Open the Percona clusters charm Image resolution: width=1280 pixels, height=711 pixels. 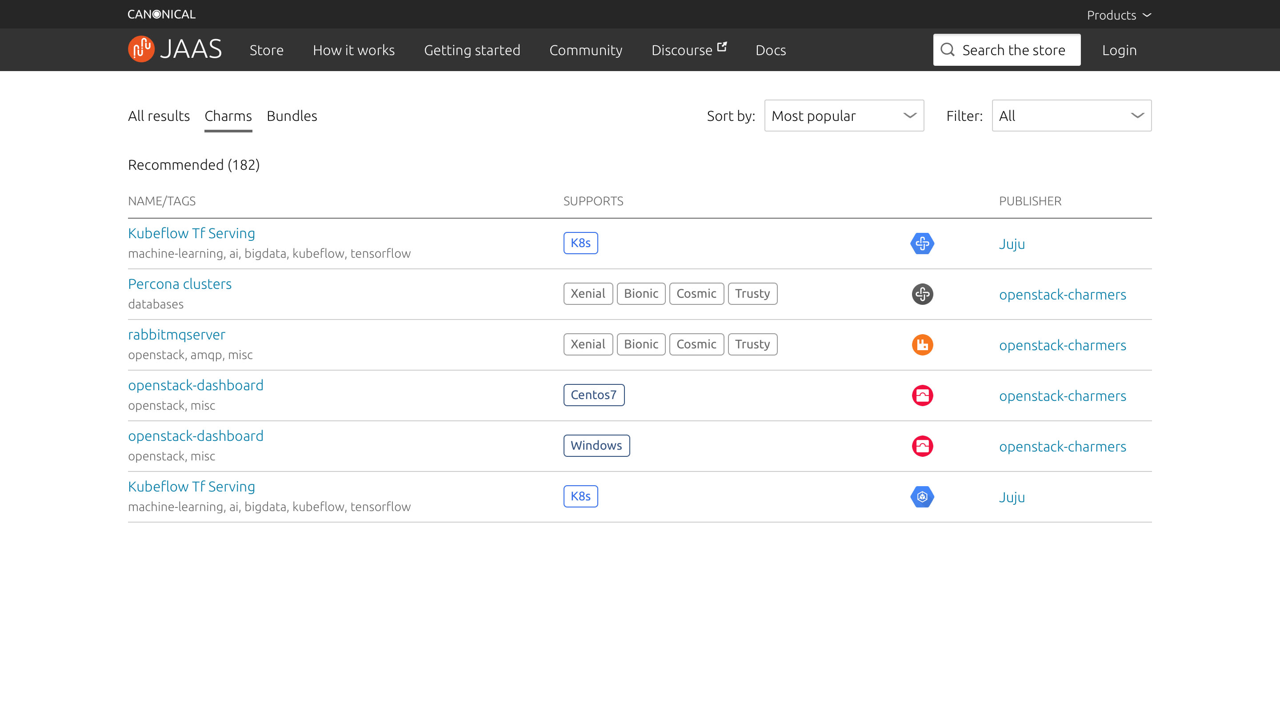(x=180, y=284)
